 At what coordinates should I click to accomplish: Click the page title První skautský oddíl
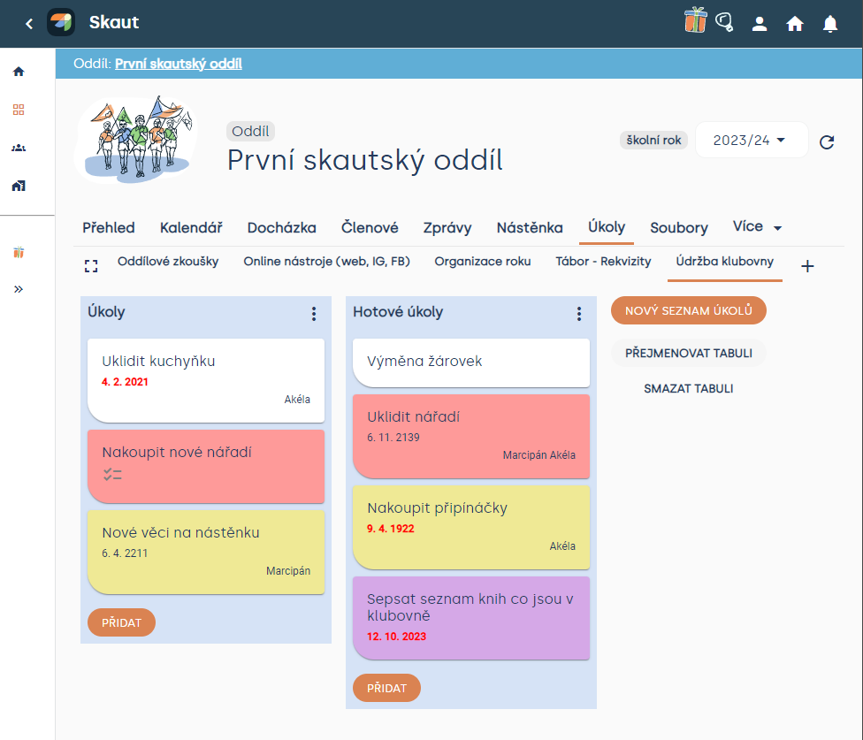pos(365,160)
